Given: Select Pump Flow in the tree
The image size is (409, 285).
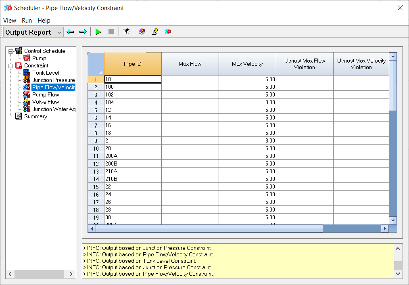Looking at the screenshot, I should point(46,94).
